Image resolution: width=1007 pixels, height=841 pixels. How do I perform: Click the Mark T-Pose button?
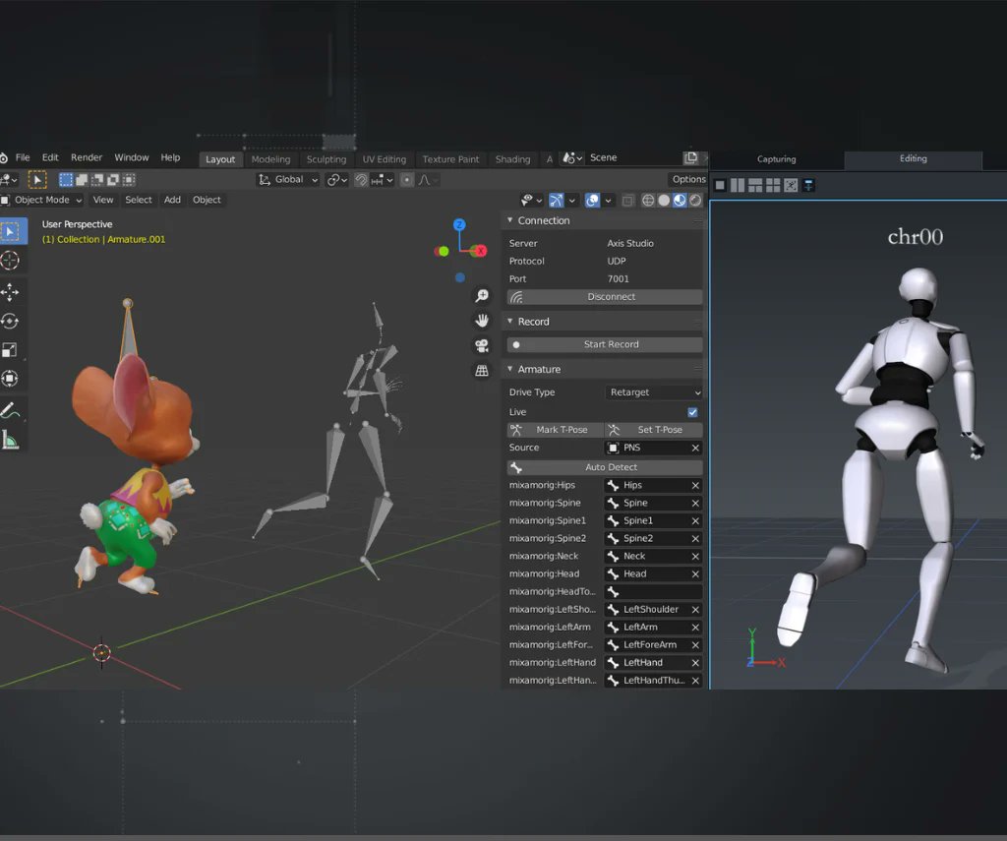[555, 430]
